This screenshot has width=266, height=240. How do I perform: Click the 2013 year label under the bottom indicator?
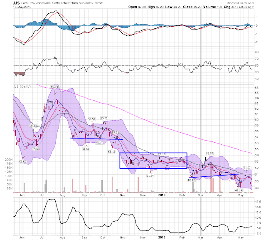162,238
